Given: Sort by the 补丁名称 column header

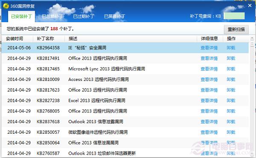Looking at the screenshot, I should pyautogui.click(x=45, y=39).
